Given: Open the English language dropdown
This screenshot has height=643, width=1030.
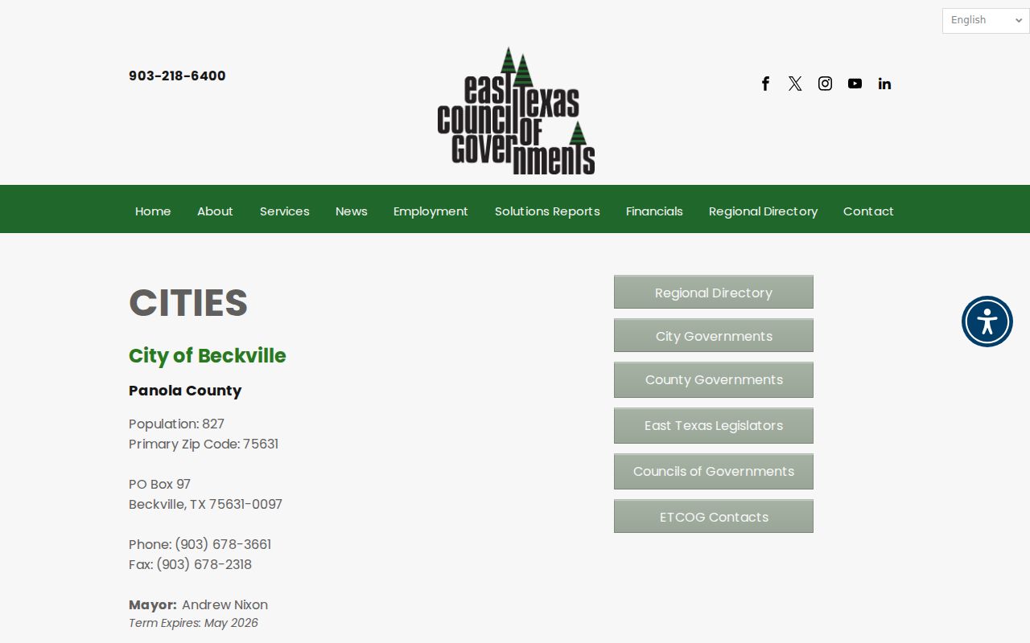Looking at the screenshot, I should 986,20.
